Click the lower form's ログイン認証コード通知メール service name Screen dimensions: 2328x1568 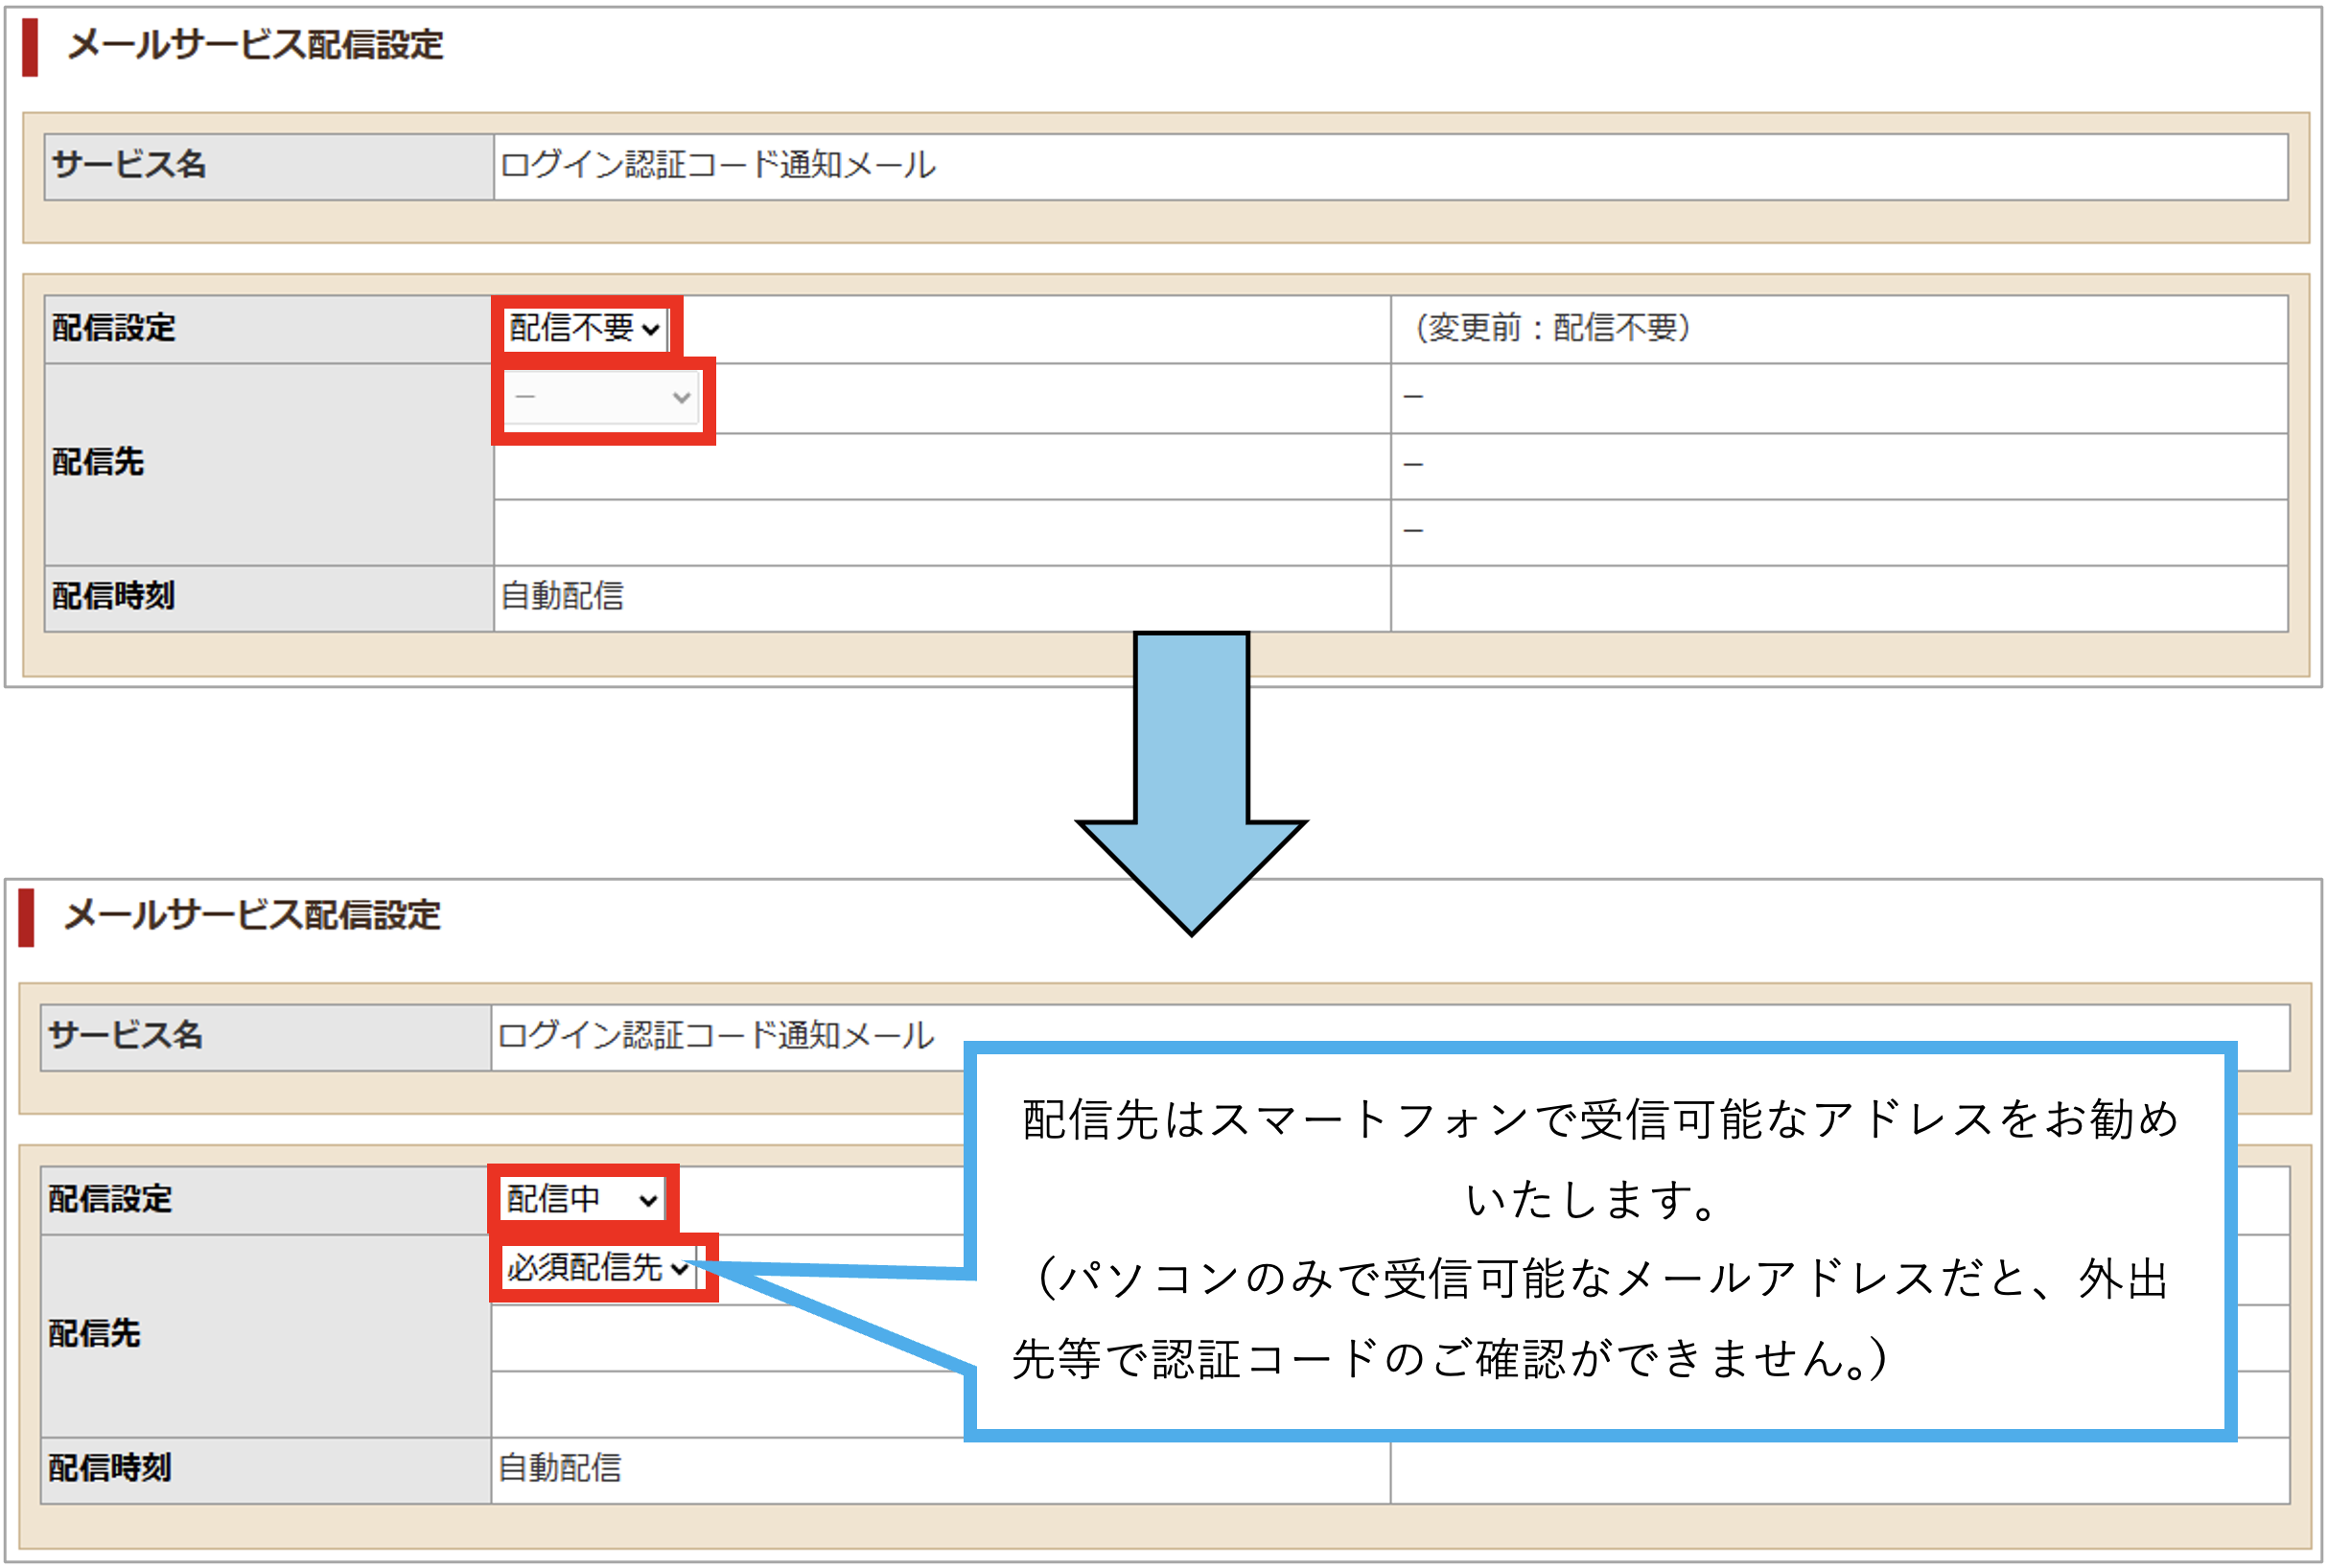715,1036
